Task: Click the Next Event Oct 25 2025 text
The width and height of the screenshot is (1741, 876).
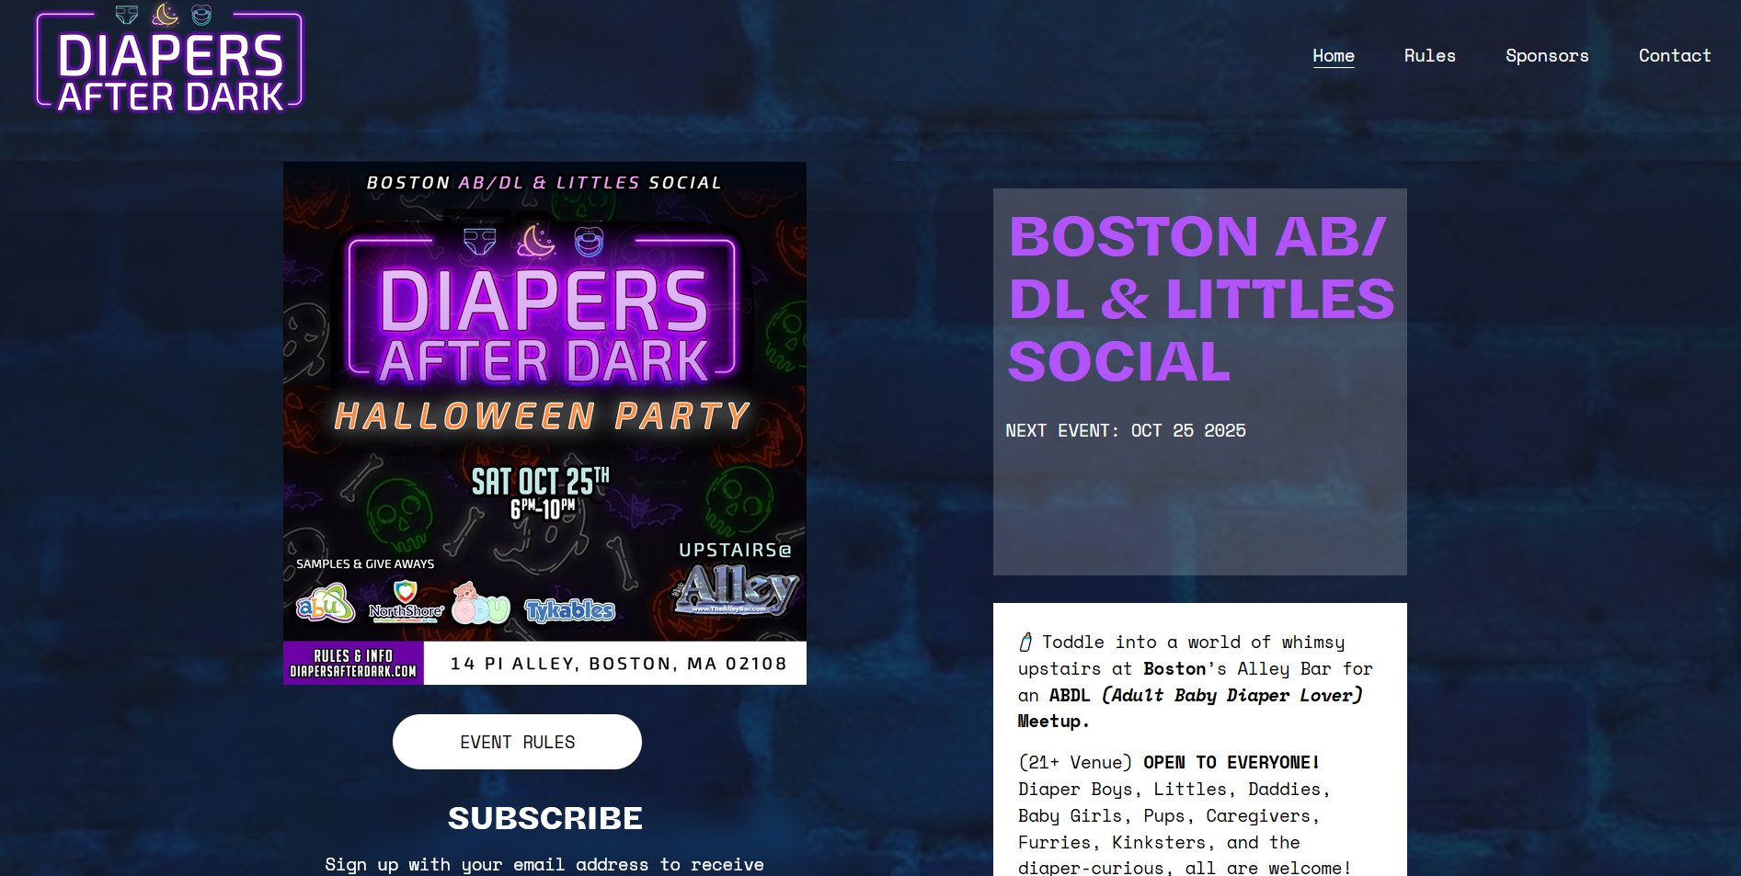Action: pyautogui.click(x=1126, y=430)
